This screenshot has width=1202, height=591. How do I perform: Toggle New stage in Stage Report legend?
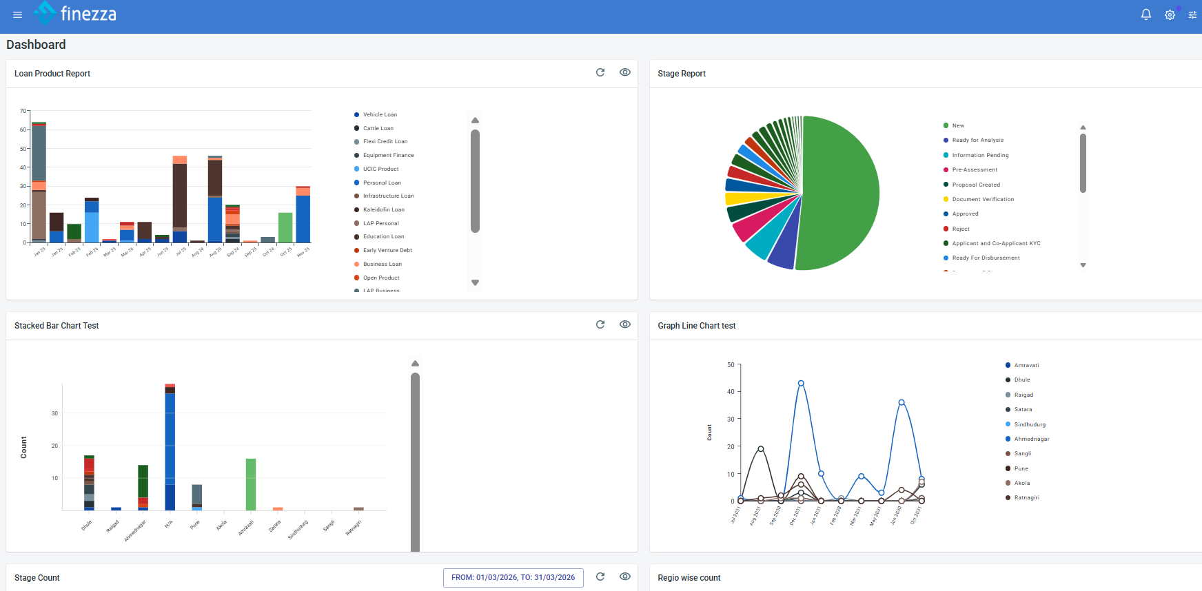[954, 125]
